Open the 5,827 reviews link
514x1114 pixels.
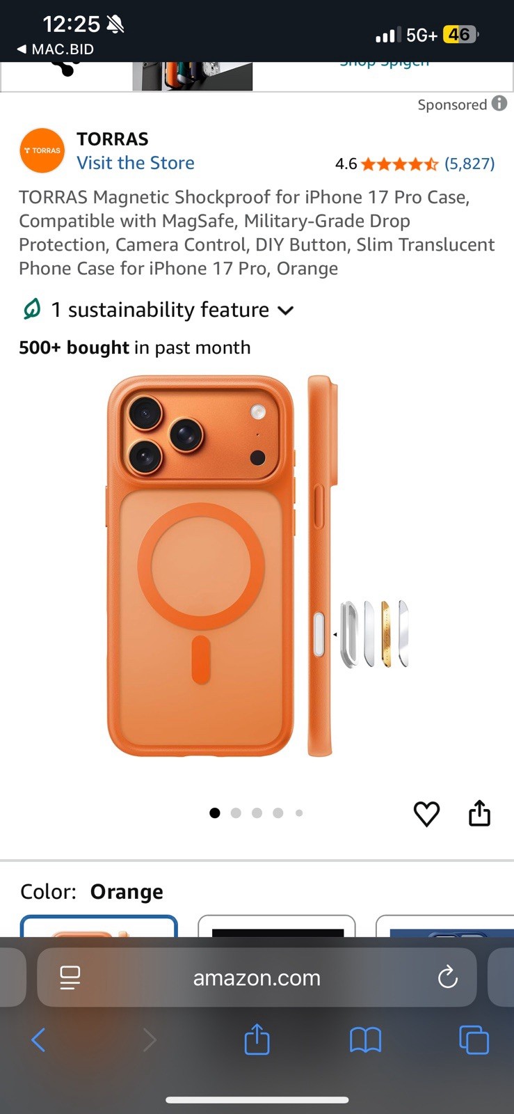coord(469,164)
